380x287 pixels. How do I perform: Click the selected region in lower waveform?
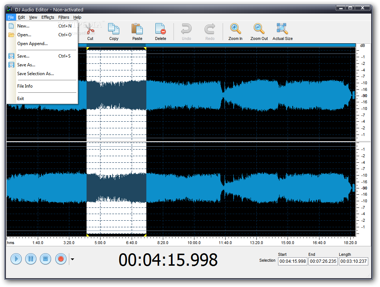tap(116, 188)
